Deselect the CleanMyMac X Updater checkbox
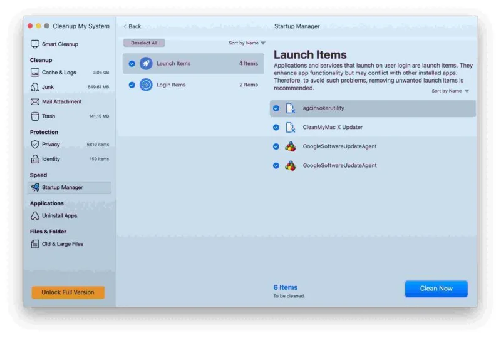 click(x=276, y=128)
